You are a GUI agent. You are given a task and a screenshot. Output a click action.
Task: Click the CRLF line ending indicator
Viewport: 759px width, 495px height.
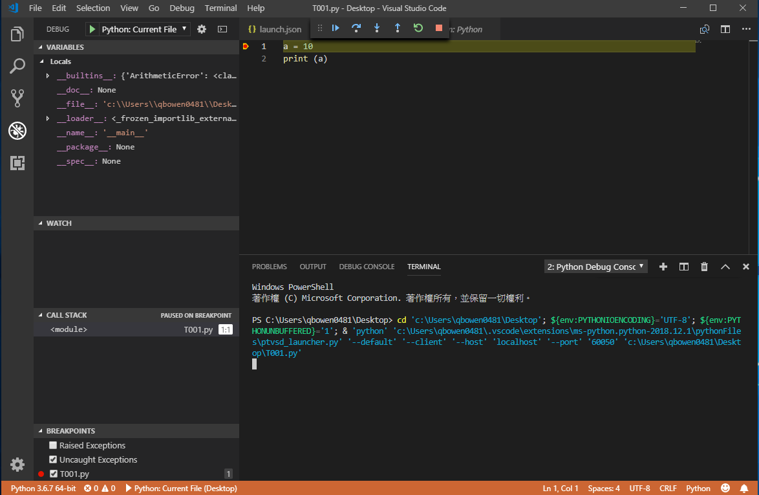[668, 489]
